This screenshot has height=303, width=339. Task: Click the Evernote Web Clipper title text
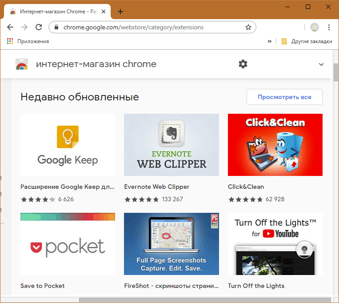pos(157,187)
